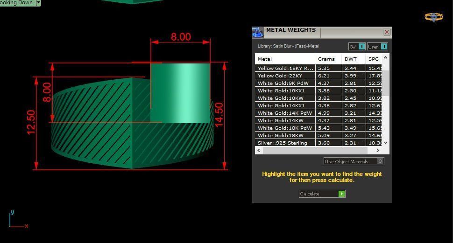Click the 3.44 DWT cell
The height and width of the screenshot is (243, 453).
coord(354,68)
